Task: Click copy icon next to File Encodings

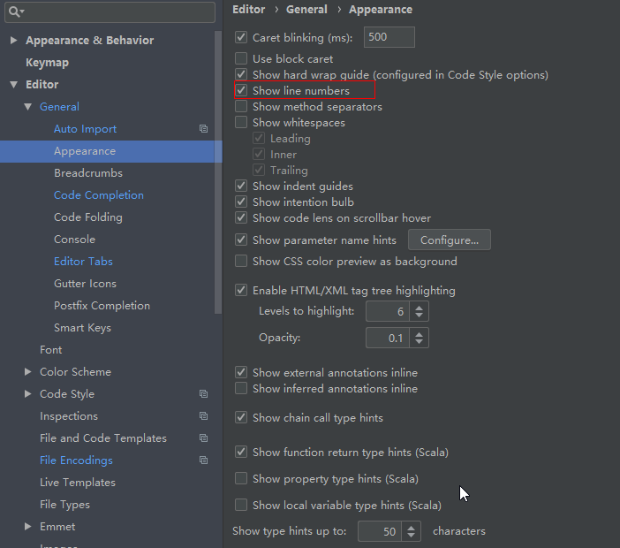Action: tap(203, 460)
